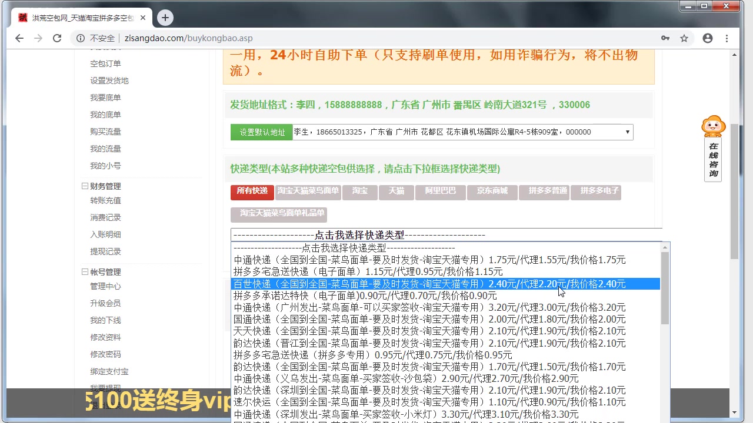The image size is (753, 423).
Task: Close the 洪荒空包网 browser tab
Action: (143, 18)
